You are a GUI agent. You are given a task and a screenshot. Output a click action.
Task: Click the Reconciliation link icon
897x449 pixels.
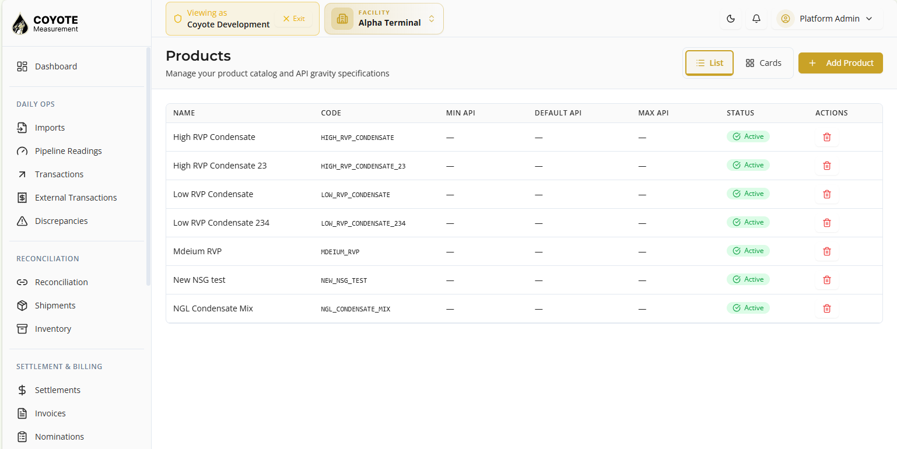(x=22, y=282)
